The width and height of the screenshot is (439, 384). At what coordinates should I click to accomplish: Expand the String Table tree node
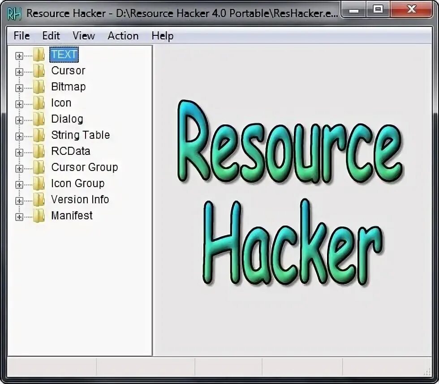19,137
